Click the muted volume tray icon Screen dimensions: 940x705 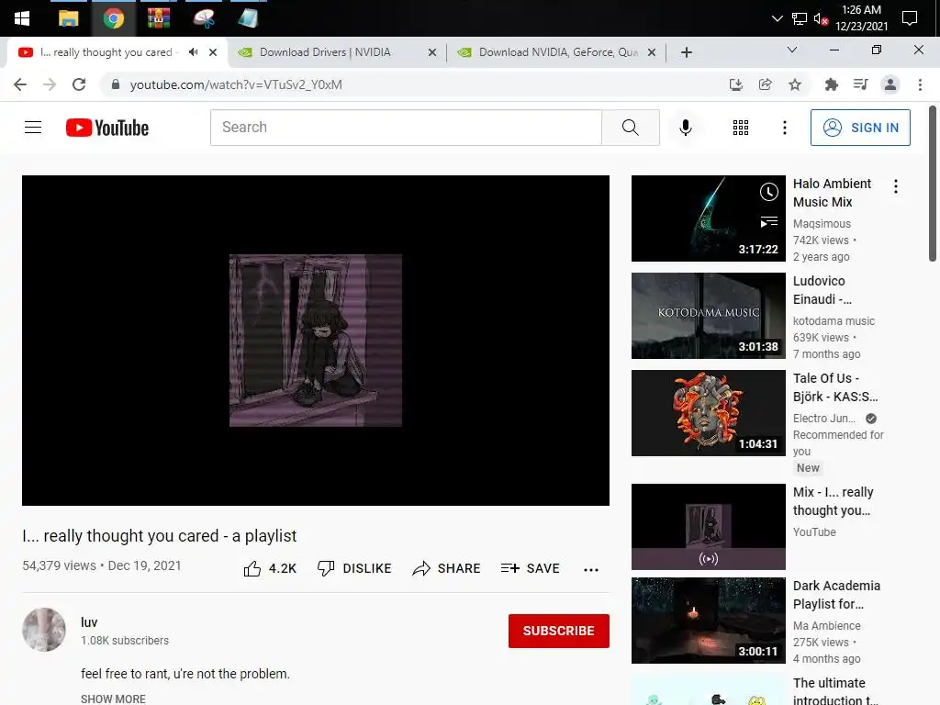click(821, 18)
